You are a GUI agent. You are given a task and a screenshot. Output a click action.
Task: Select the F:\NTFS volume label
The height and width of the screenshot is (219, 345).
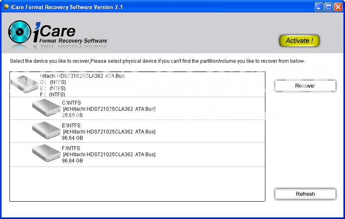coord(71,148)
